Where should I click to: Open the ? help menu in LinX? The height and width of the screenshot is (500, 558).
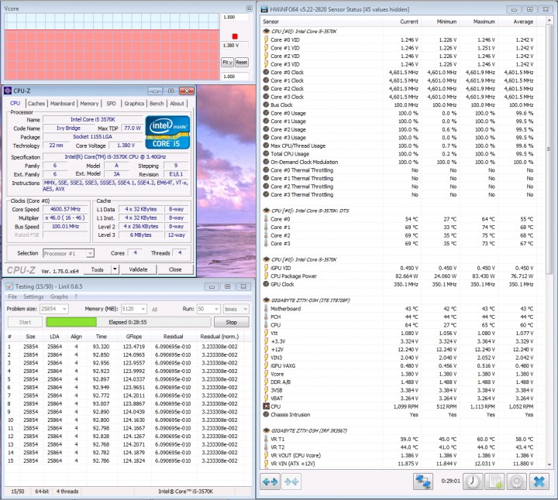tap(76, 296)
